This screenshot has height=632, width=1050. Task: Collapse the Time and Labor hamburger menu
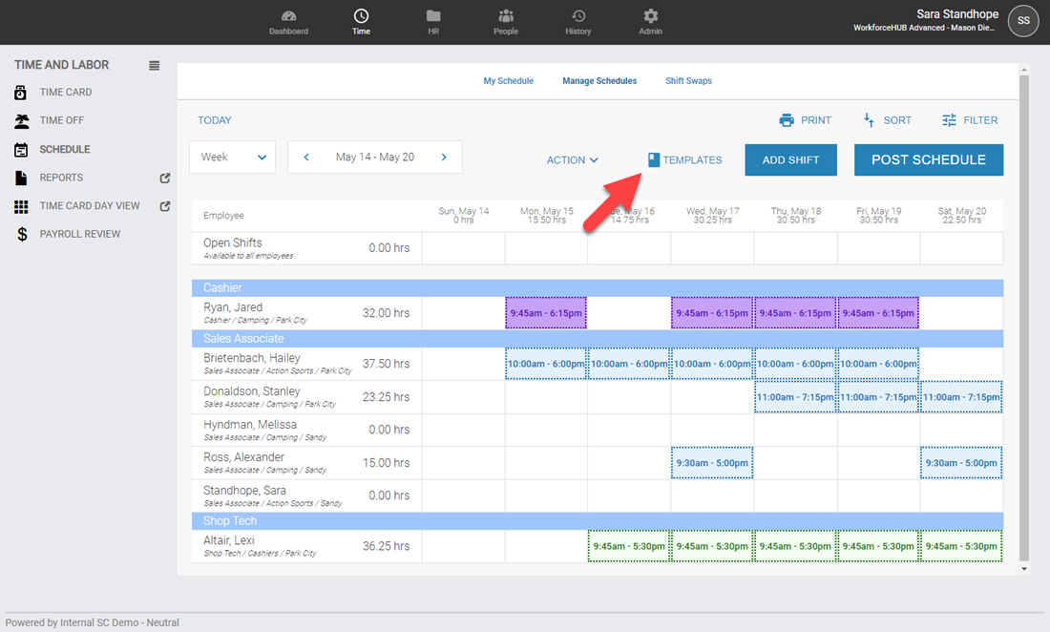(x=155, y=66)
